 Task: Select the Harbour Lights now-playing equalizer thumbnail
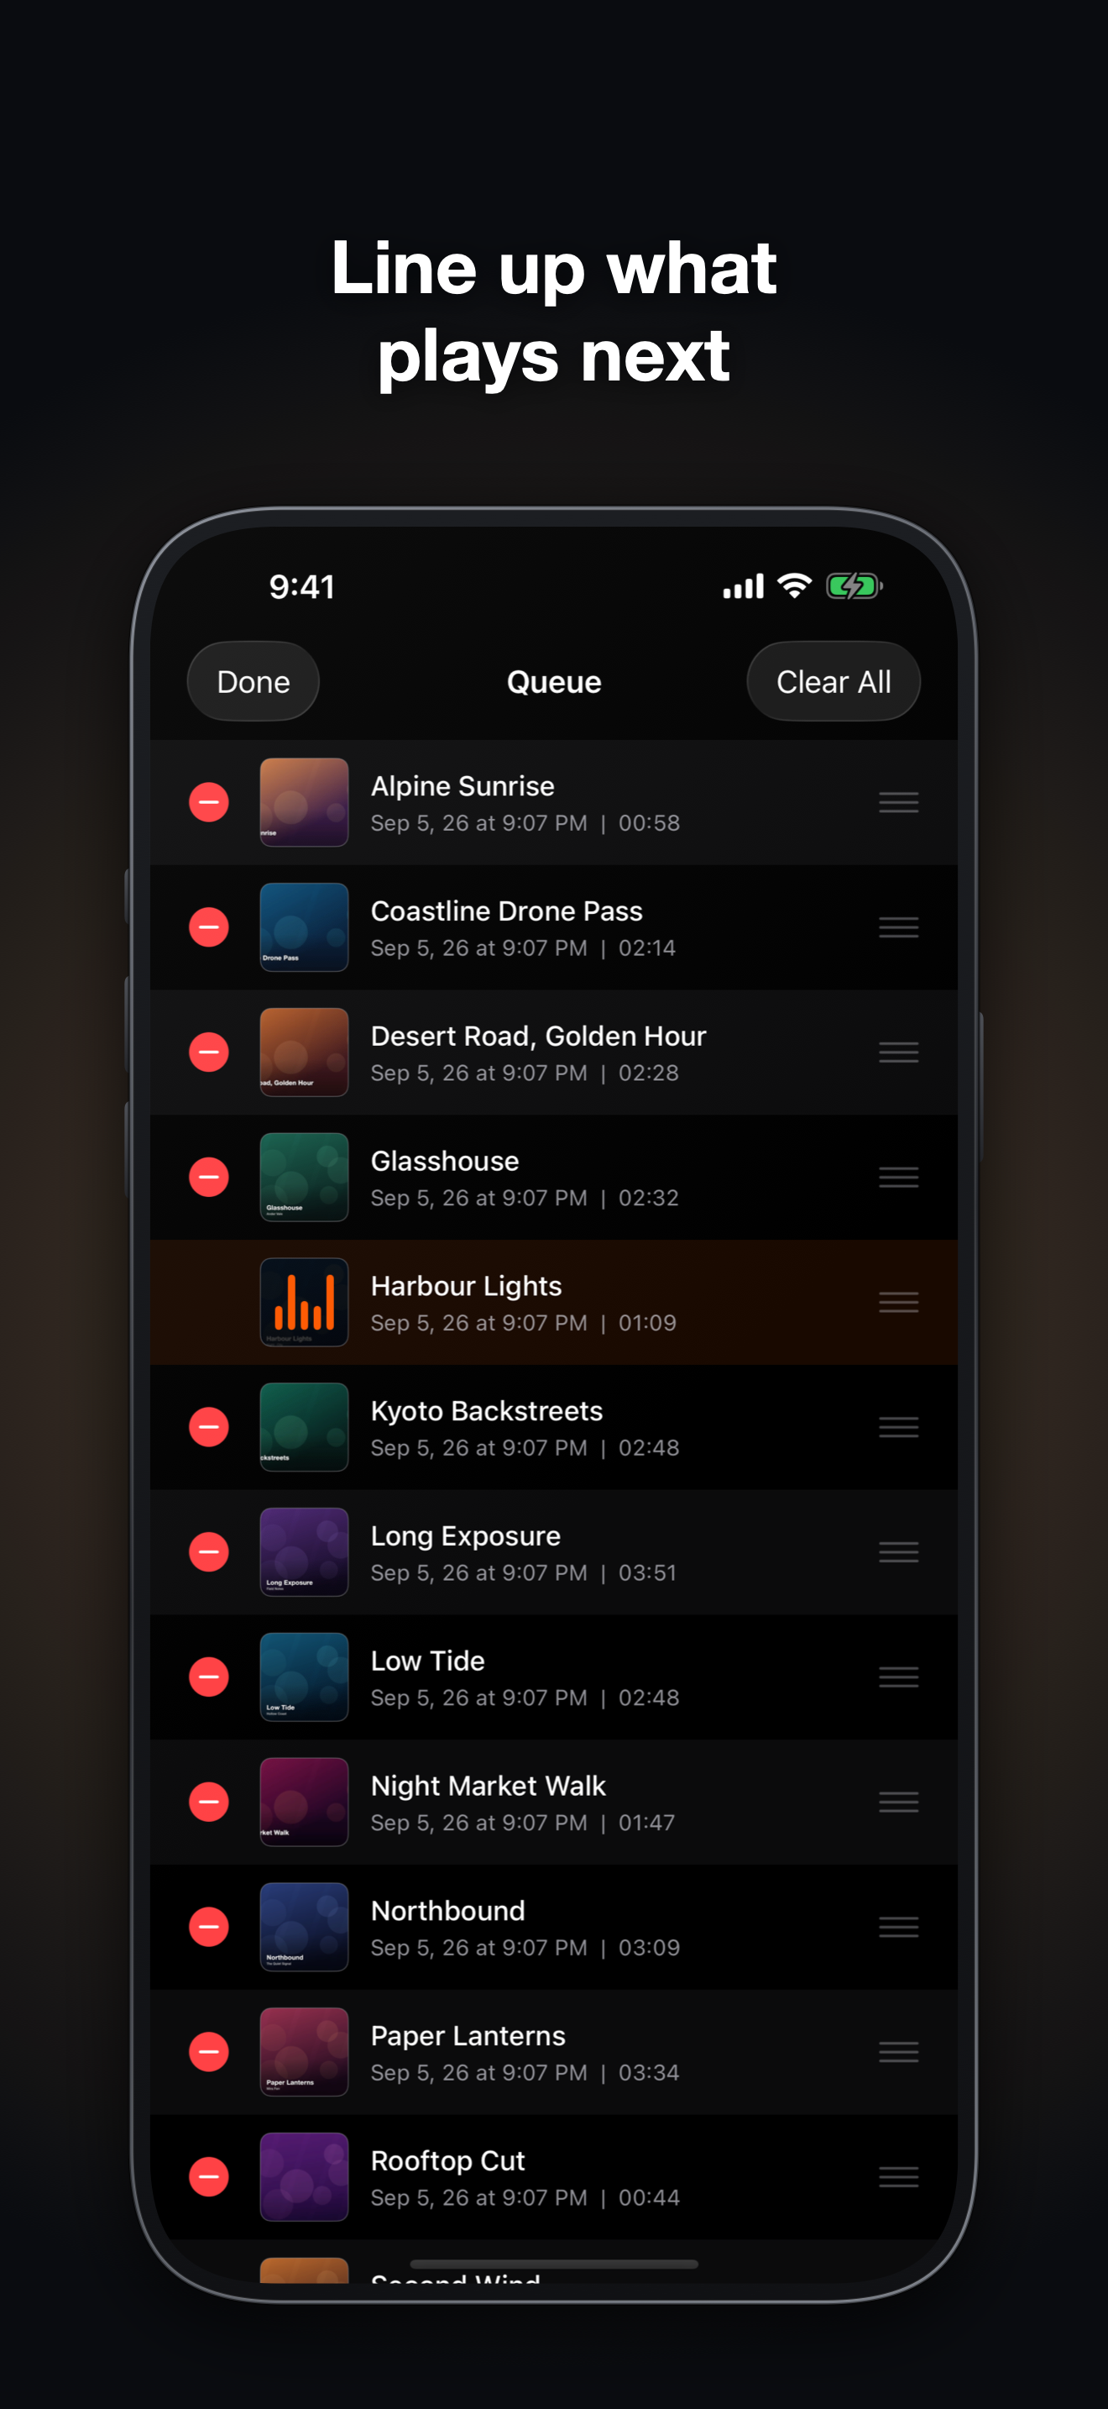[305, 1303]
